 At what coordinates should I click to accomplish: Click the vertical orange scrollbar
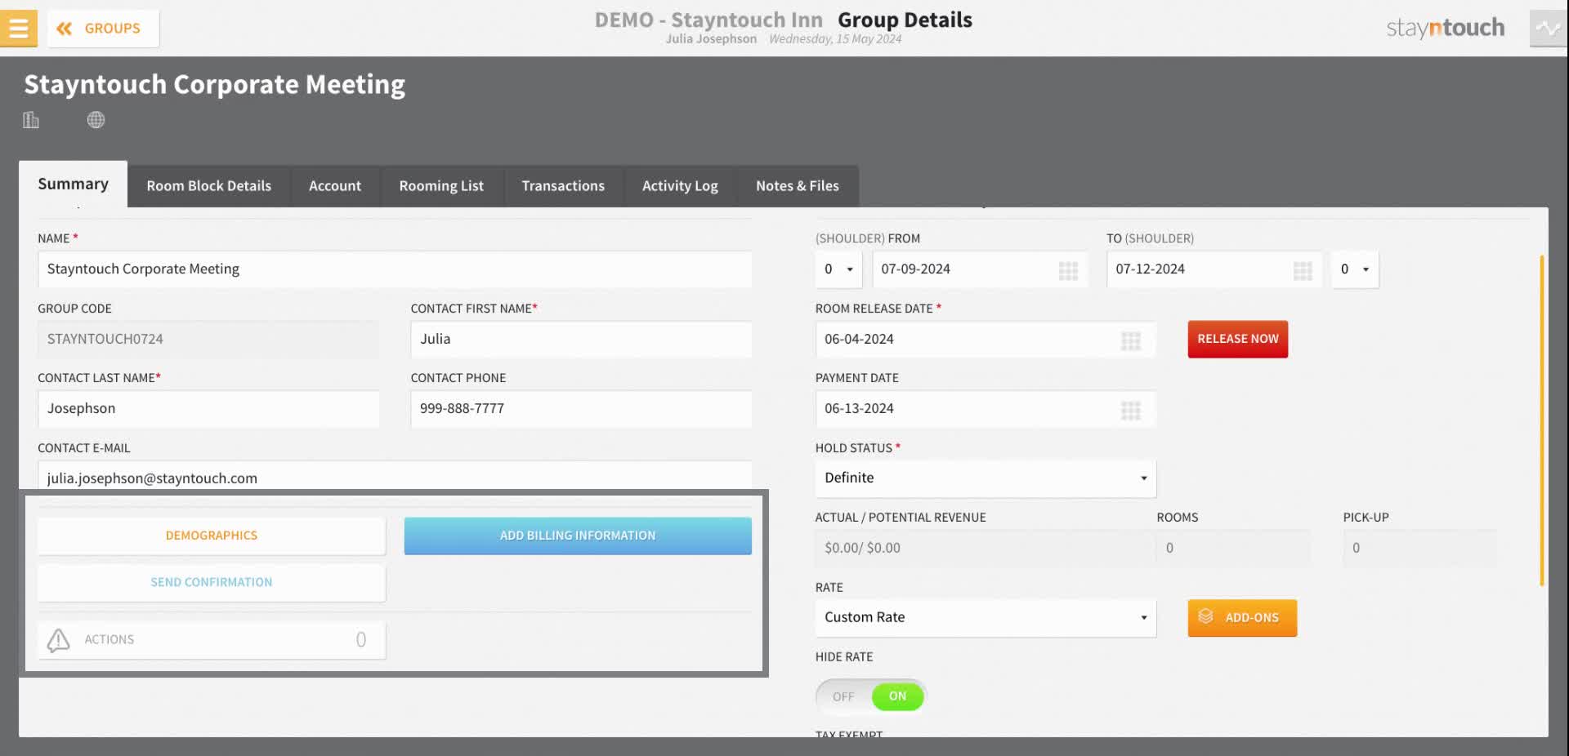[1542, 420]
